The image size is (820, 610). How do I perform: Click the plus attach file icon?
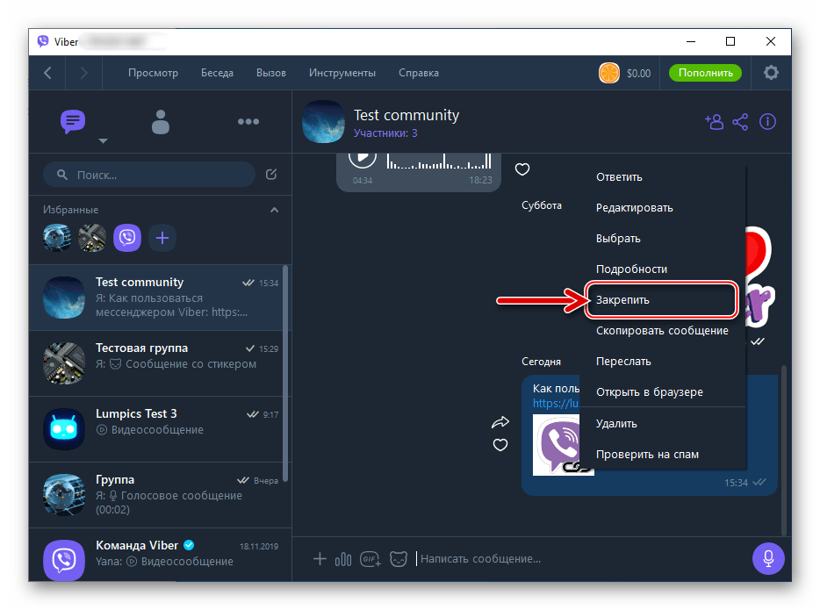tap(320, 559)
